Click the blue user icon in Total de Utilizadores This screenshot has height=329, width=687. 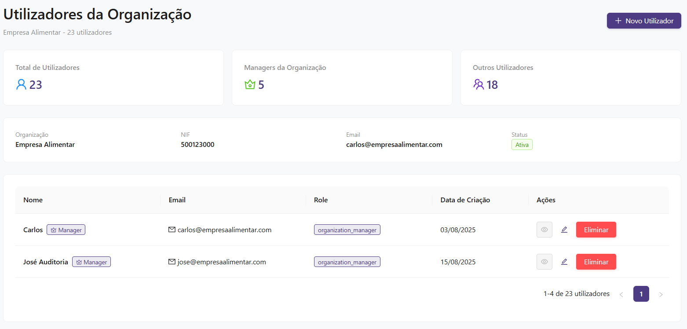pyautogui.click(x=21, y=84)
